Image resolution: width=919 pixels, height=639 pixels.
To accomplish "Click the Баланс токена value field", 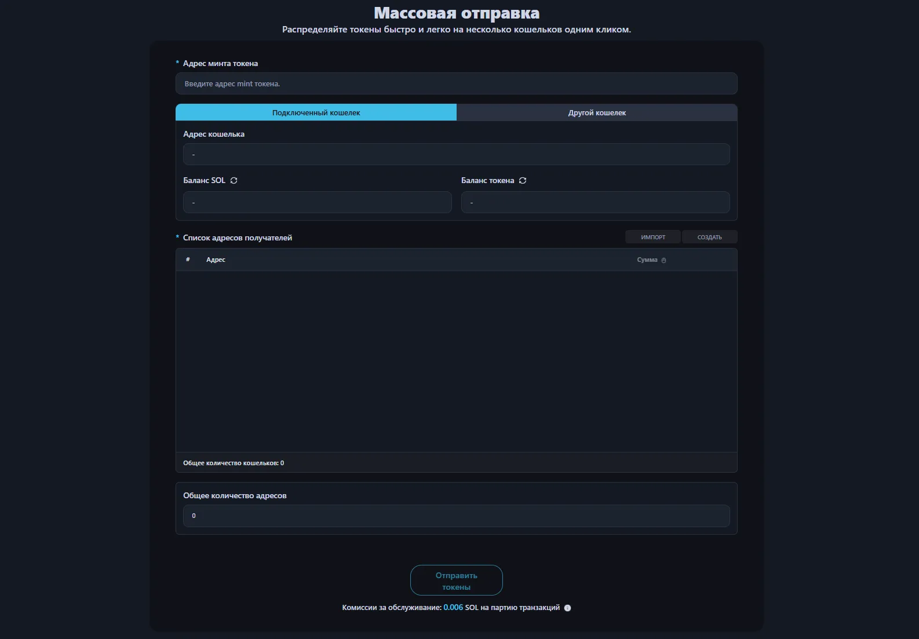I will (595, 203).
